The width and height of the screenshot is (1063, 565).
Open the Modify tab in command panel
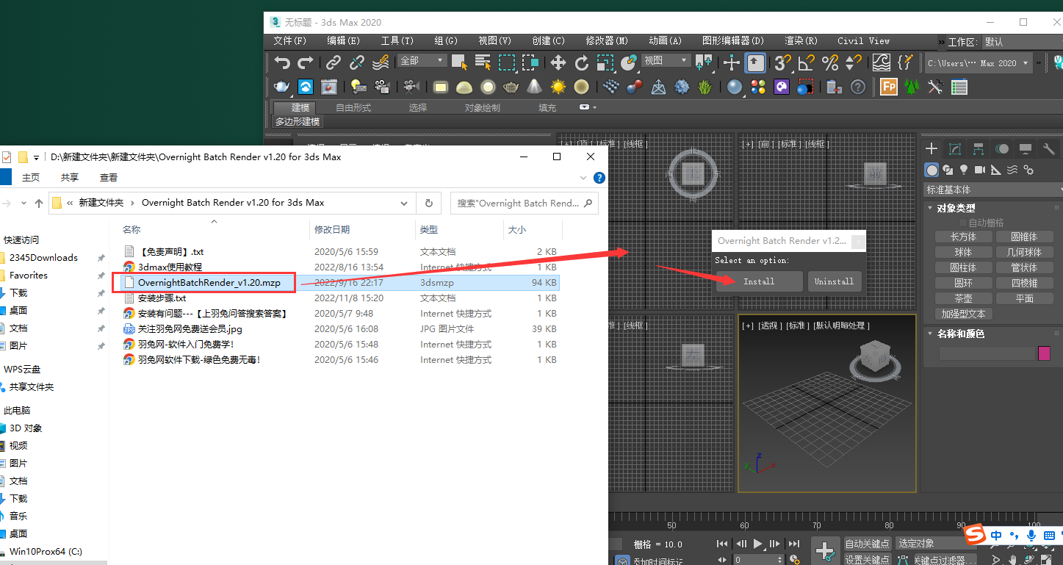click(x=955, y=149)
